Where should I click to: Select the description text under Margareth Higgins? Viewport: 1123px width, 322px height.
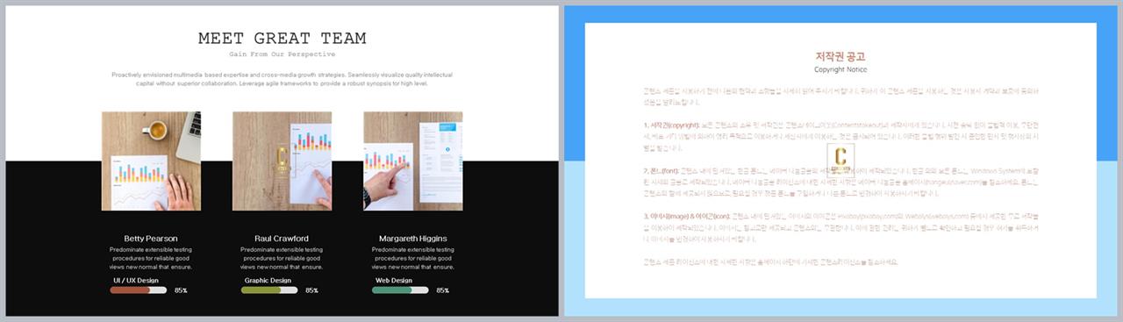tap(412, 258)
